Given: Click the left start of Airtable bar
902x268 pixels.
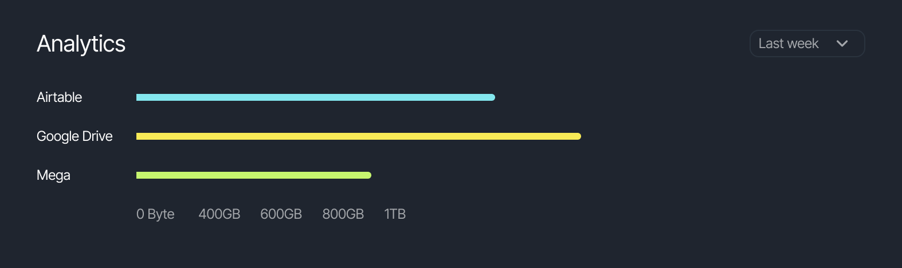Looking at the screenshot, I should (x=139, y=97).
